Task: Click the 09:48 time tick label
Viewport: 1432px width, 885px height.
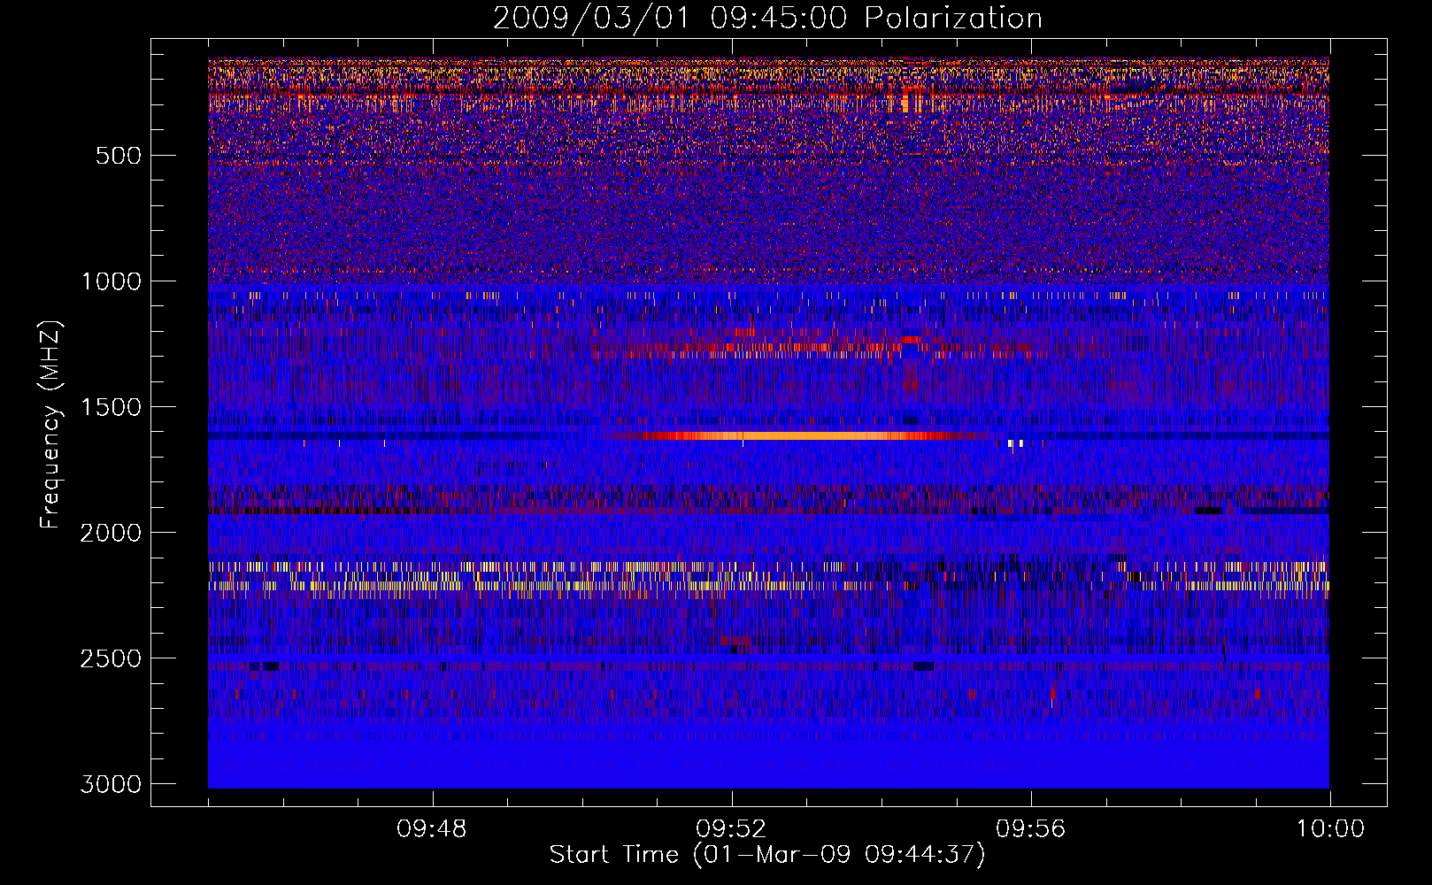Action: click(432, 829)
